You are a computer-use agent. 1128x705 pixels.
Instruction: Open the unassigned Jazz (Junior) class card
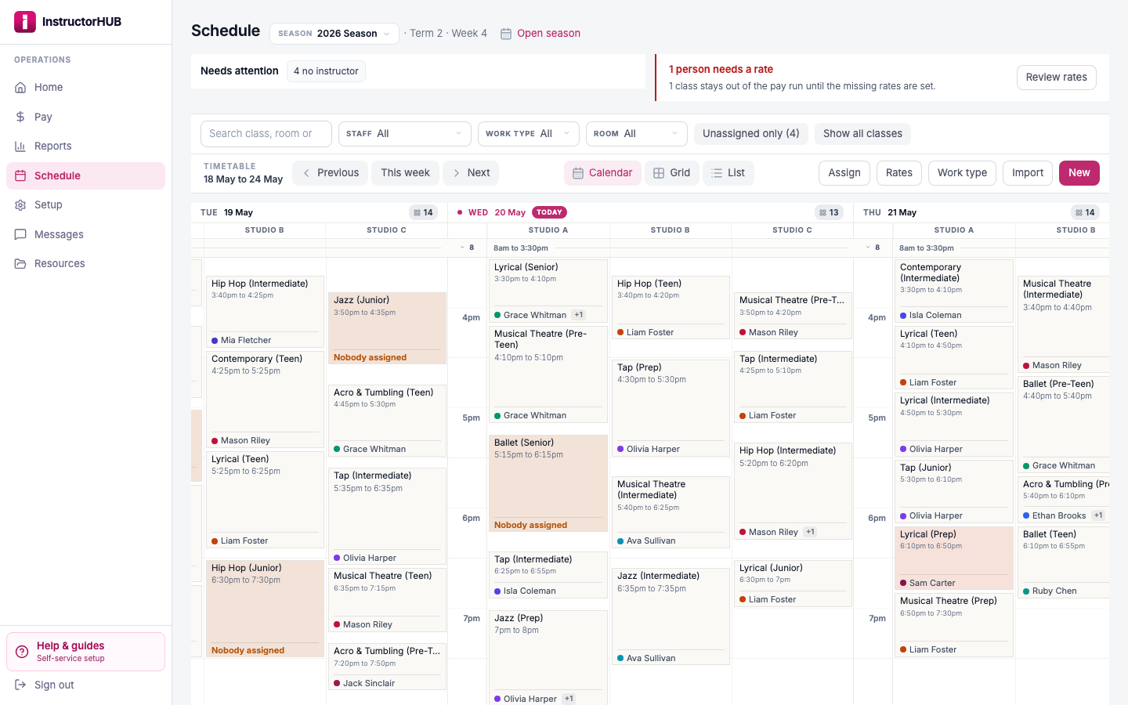pyautogui.click(x=387, y=328)
